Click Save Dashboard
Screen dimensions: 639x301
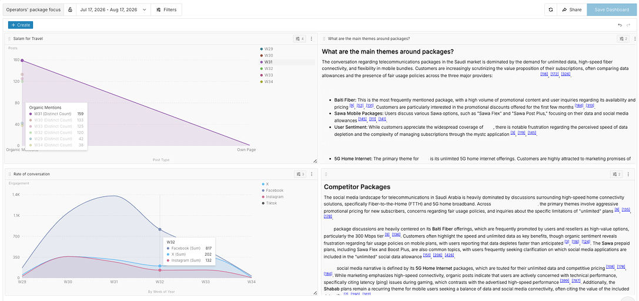click(611, 9)
